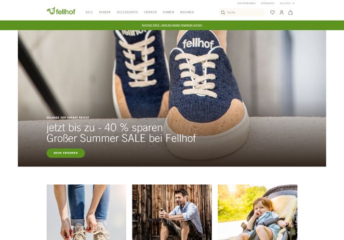Click the MEHR ERFAHREN button
Image resolution: width=344 pixels, height=240 pixels.
click(66, 153)
